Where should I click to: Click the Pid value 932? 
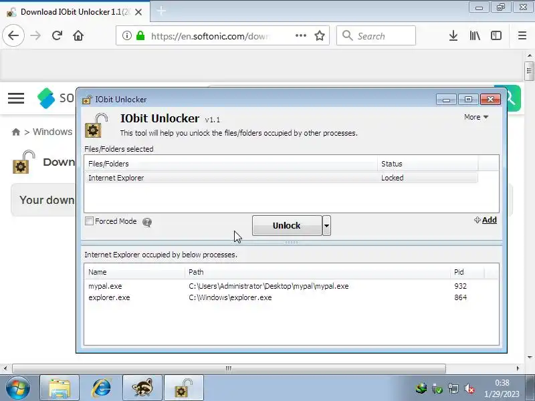pos(460,286)
